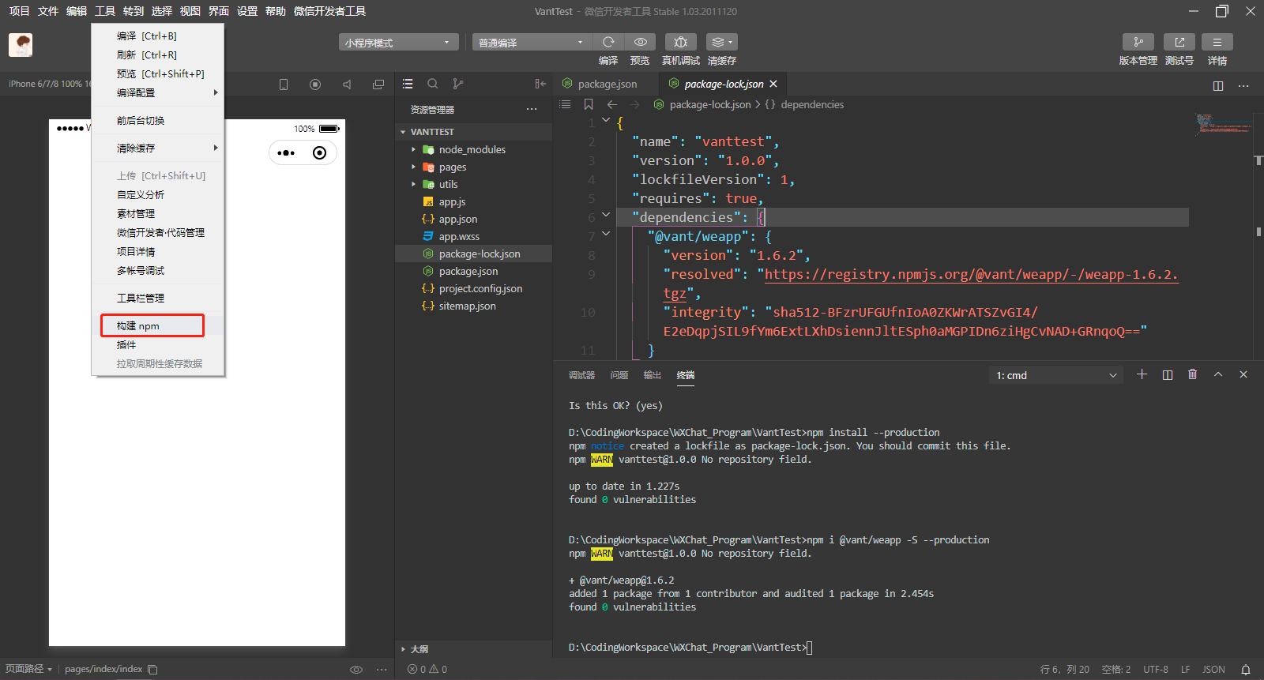The height and width of the screenshot is (680, 1264).
Task: Click the simulator record circle icon
Action: pyautogui.click(x=315, y=85)
